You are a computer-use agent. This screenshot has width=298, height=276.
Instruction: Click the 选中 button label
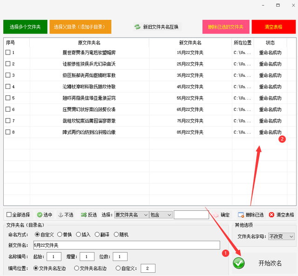[x=47, y=215]
